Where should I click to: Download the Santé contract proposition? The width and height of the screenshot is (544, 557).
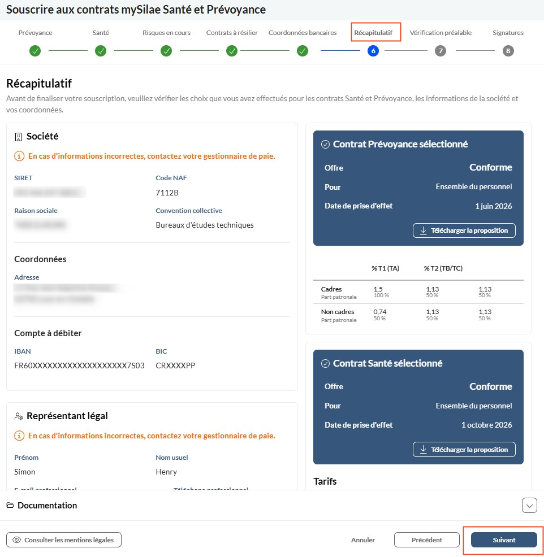point(464,450)
